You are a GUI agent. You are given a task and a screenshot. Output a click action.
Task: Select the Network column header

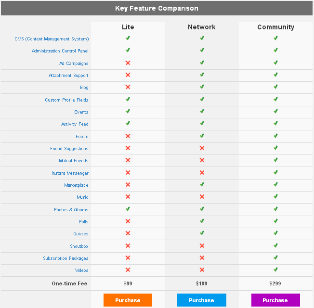[202, 27]
